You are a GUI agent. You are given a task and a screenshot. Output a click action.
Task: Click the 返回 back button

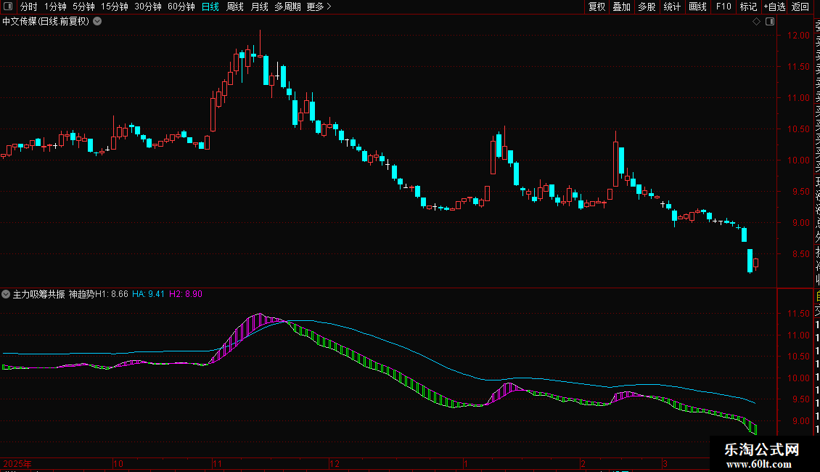point(800,7)
